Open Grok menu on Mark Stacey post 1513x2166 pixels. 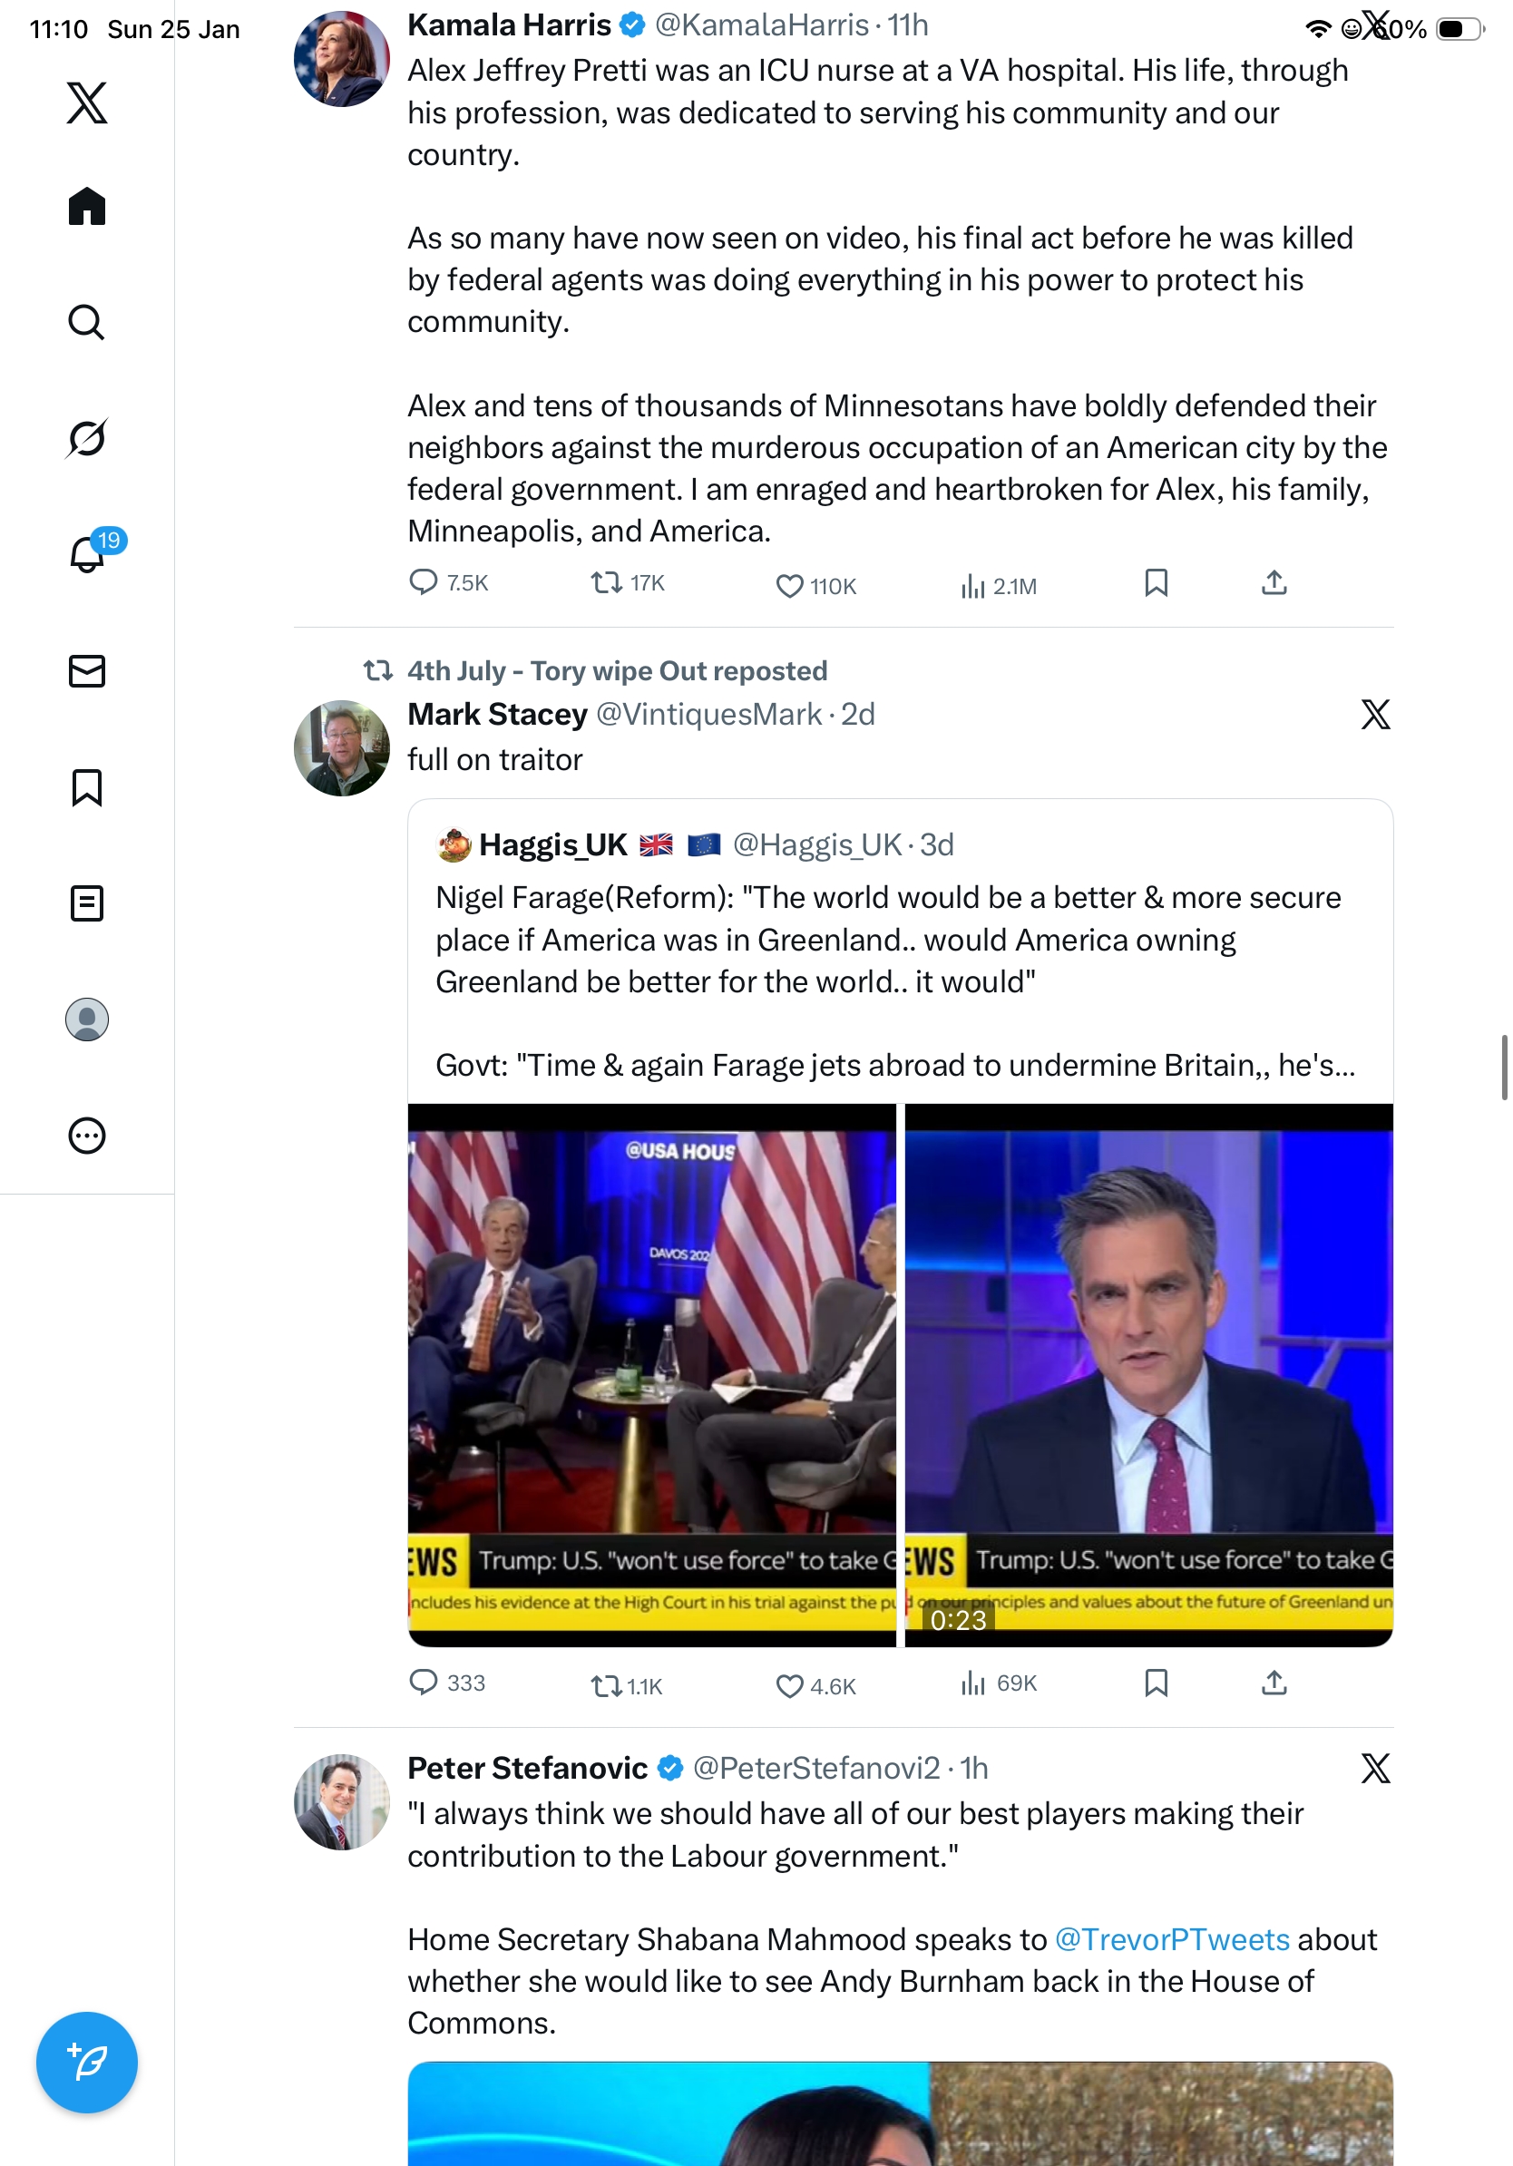tap(1375, 714)
